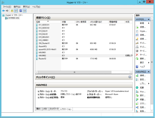Open the ヘルプ(H) menu

coord(36,7)
